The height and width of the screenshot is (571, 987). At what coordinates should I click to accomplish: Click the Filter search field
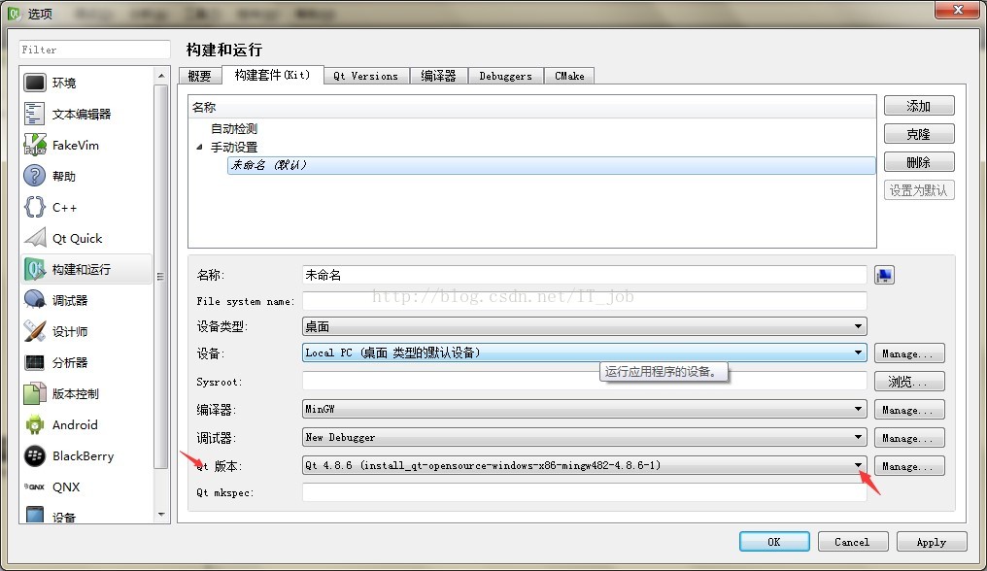point(94,50)
